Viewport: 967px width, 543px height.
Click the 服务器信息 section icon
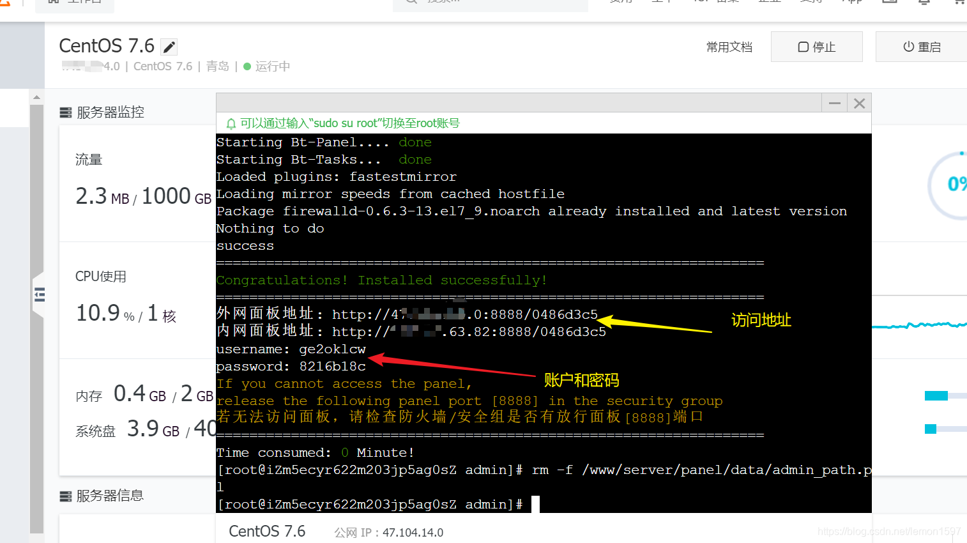[x=65, y=496]
